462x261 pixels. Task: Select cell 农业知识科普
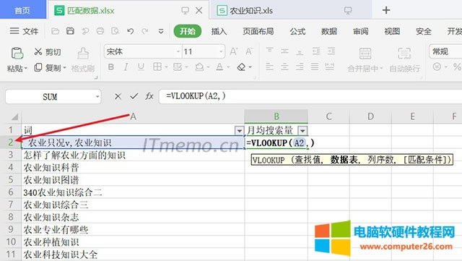(133, 168)
